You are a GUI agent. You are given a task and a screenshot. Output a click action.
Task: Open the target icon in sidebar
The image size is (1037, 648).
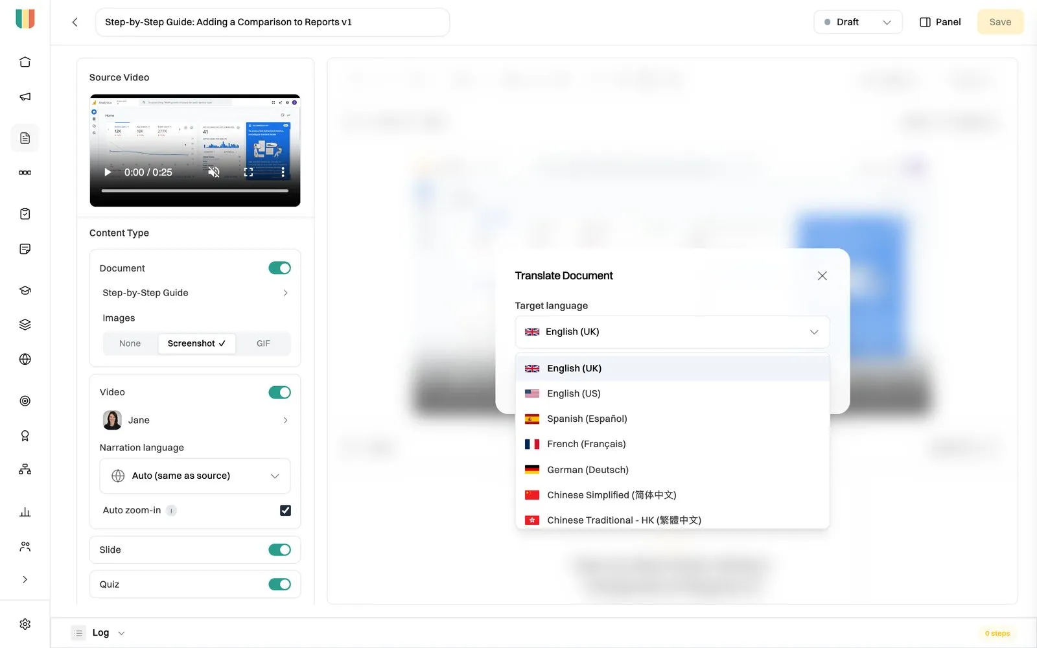coord(25,401)
